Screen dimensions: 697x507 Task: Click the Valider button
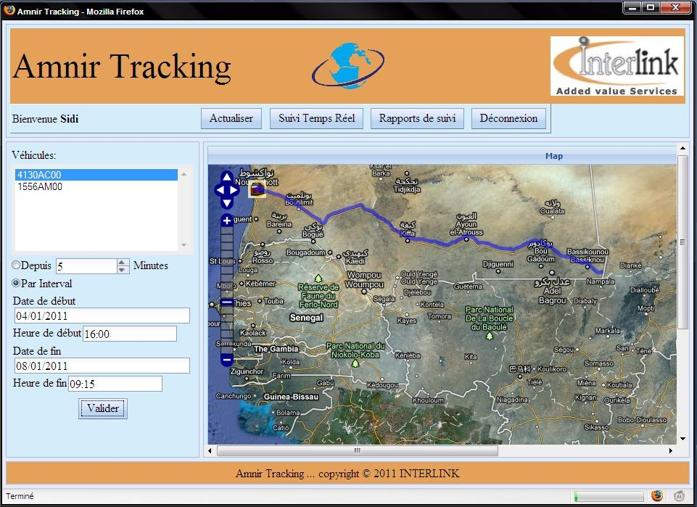point(103,408)
